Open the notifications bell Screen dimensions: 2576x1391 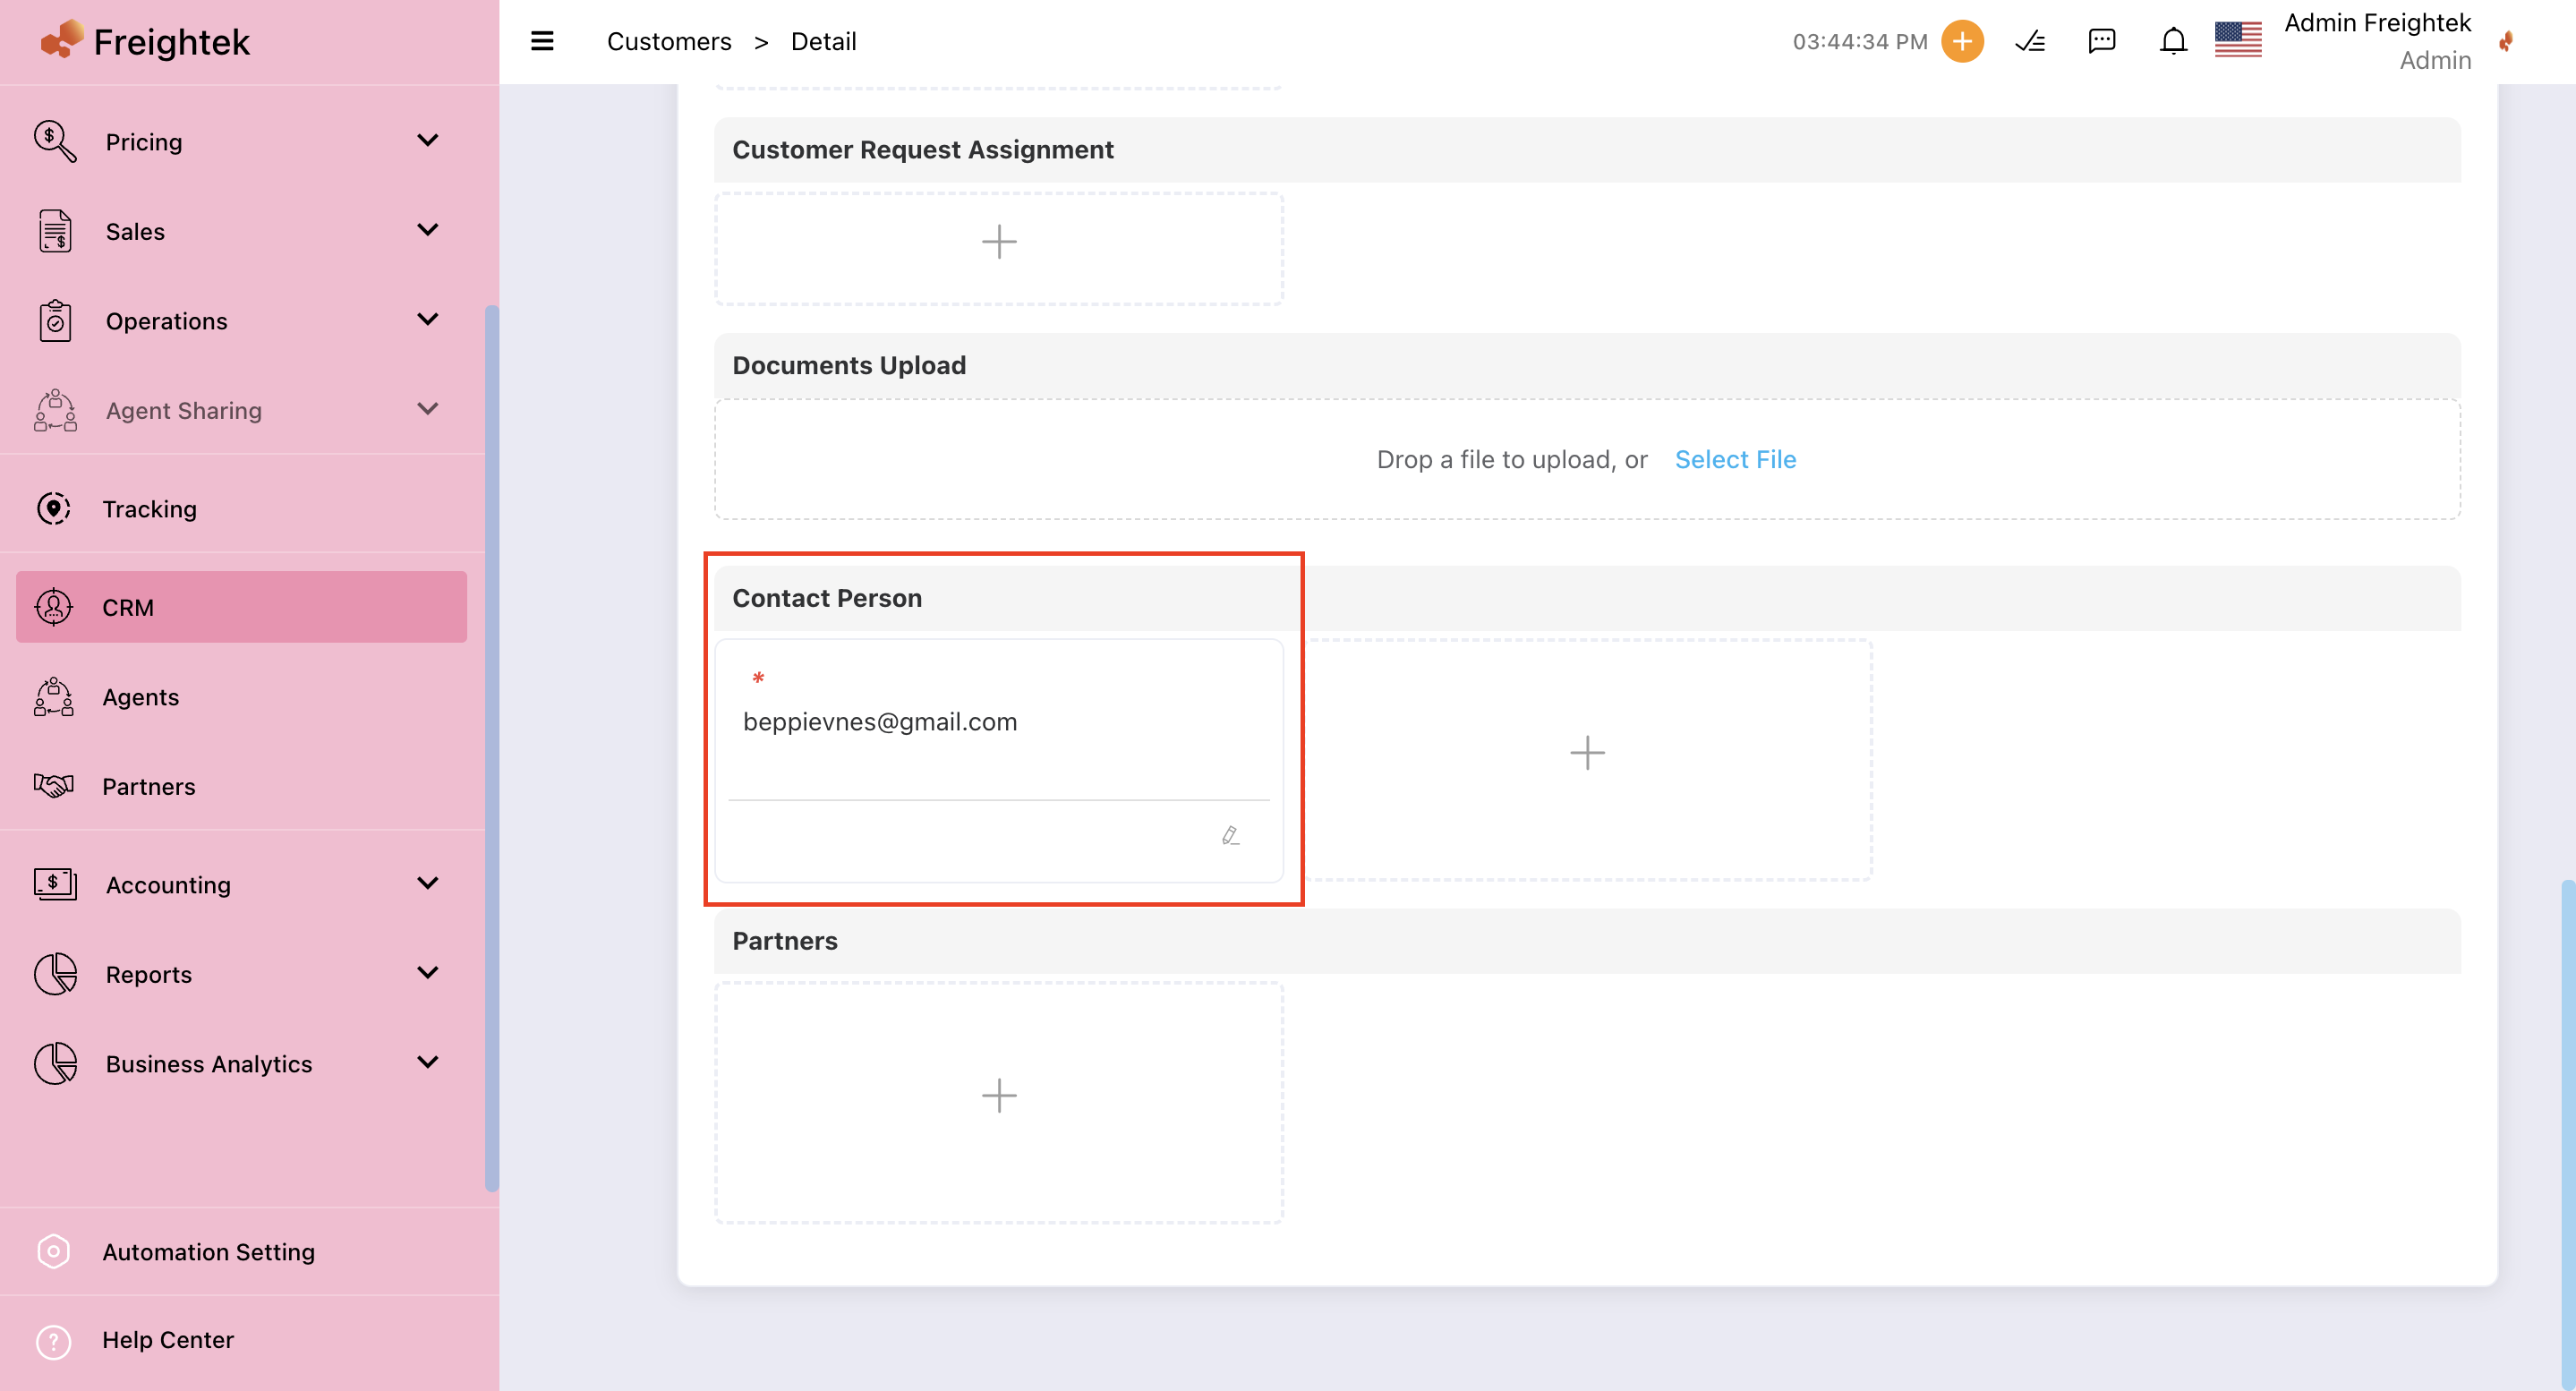[x=2172, y=41]
